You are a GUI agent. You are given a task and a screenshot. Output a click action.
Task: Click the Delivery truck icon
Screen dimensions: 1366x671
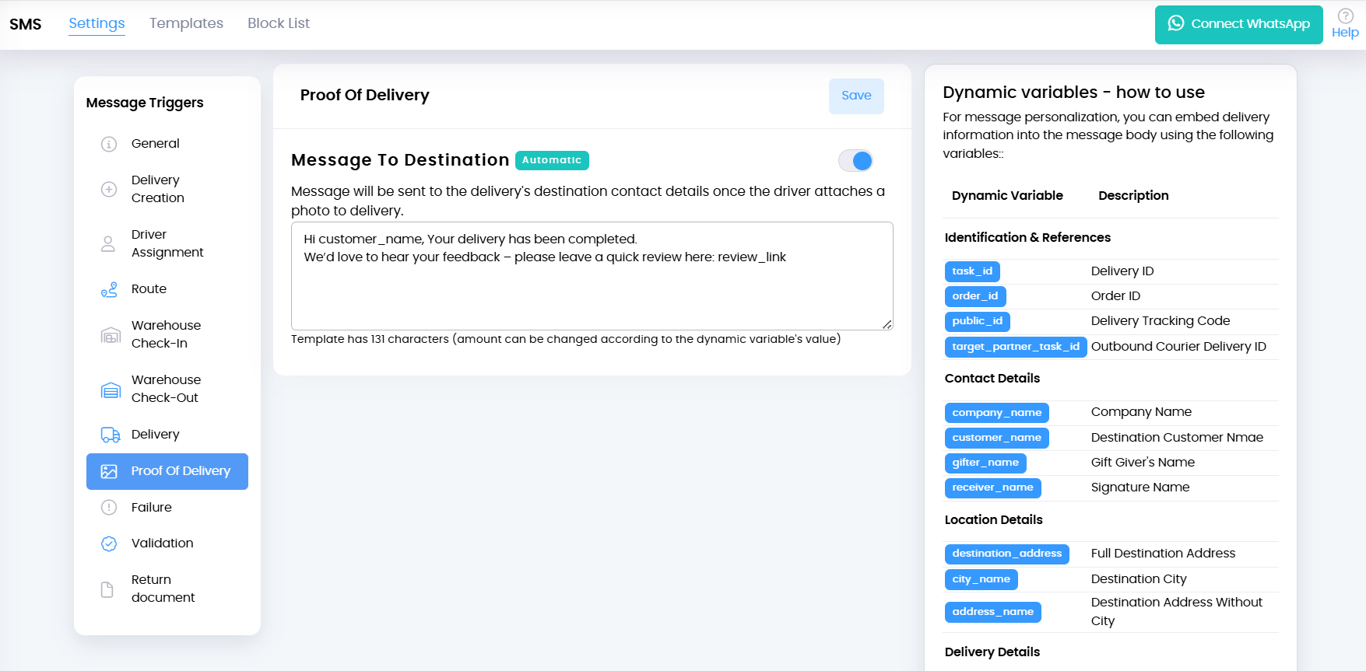click(111, 435)
